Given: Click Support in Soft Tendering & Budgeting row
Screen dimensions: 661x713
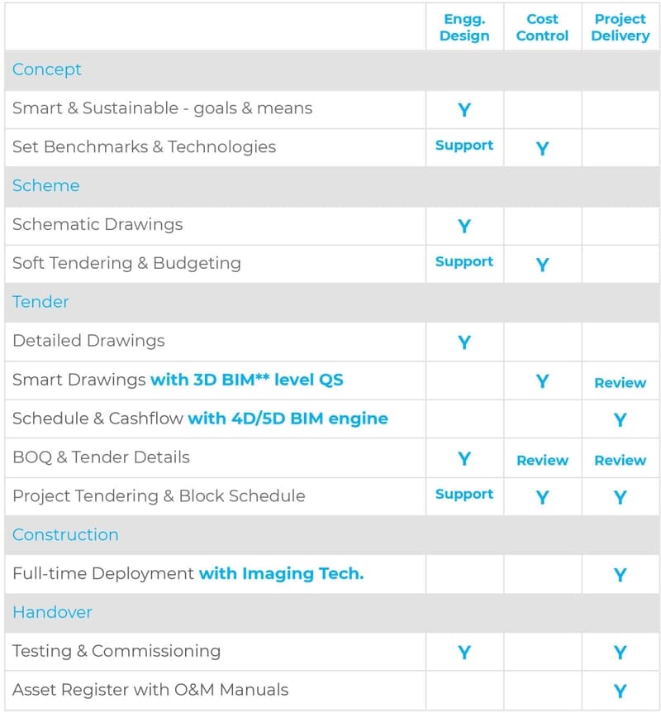Looking at the screenshot, I should coord(464,261).
